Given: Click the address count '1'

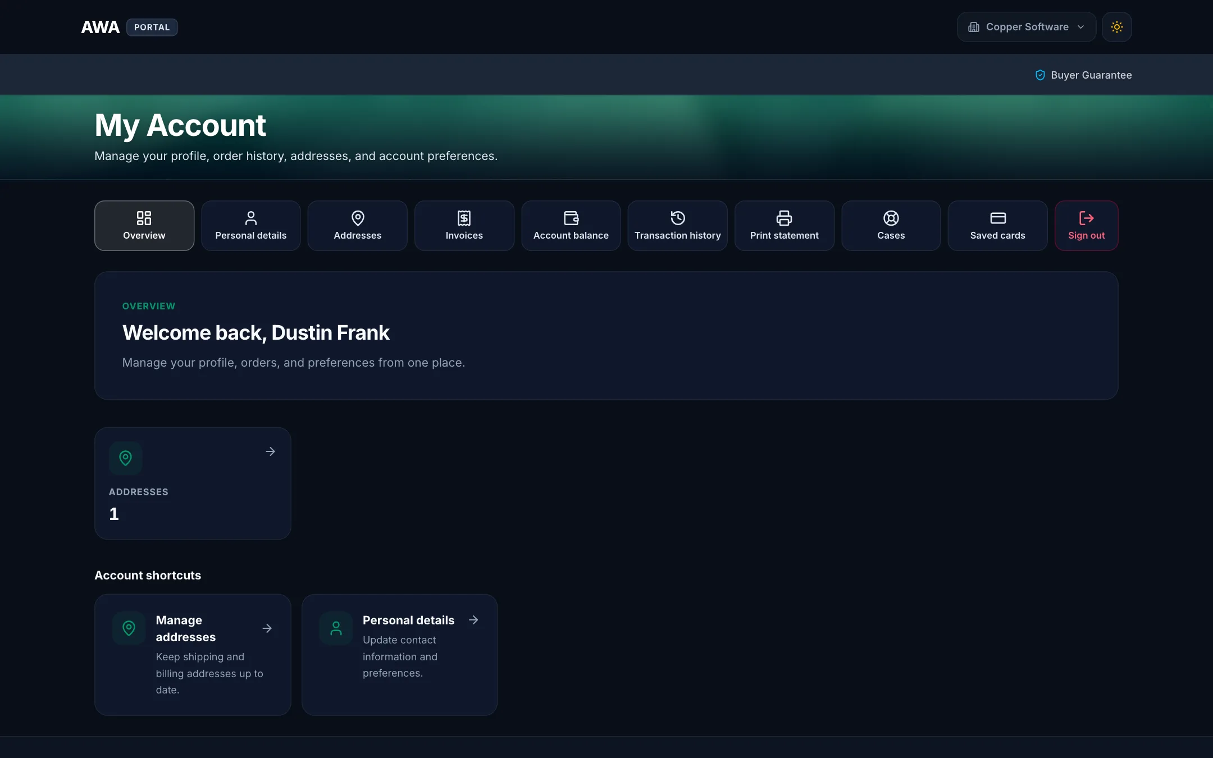Looking at the screenshot, I should [x=114, y=514].
